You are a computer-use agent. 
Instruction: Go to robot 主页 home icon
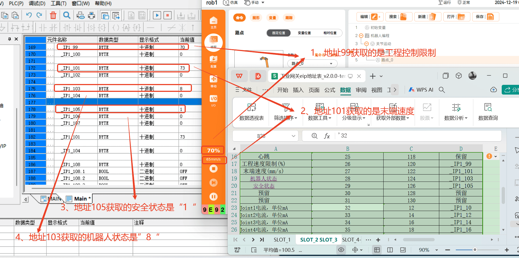[214, 22]
